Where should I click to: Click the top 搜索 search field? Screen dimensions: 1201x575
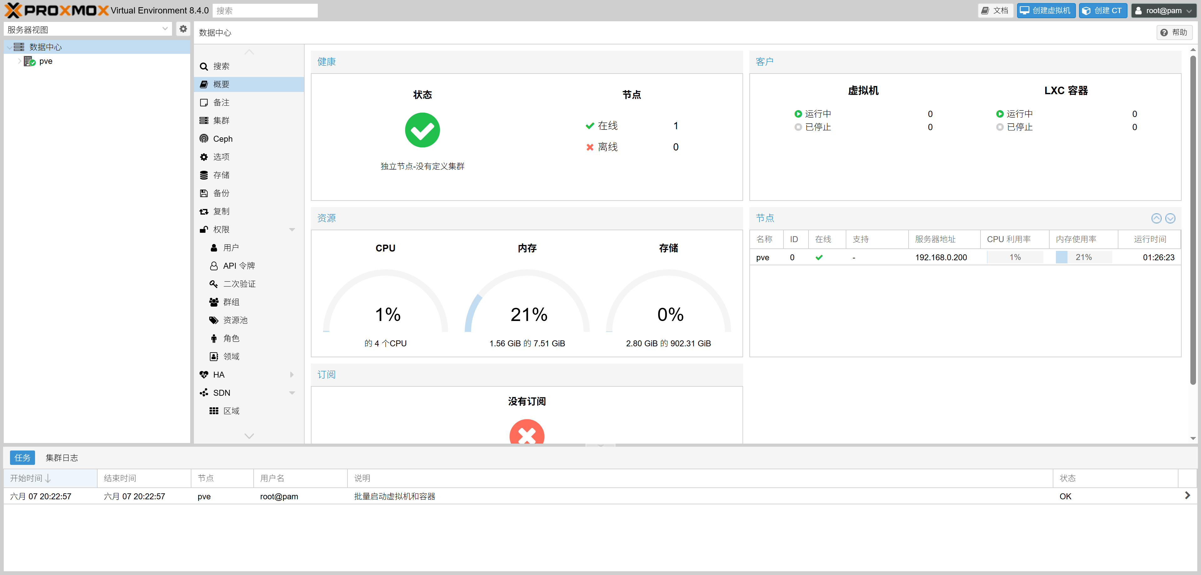pos(265,10)
